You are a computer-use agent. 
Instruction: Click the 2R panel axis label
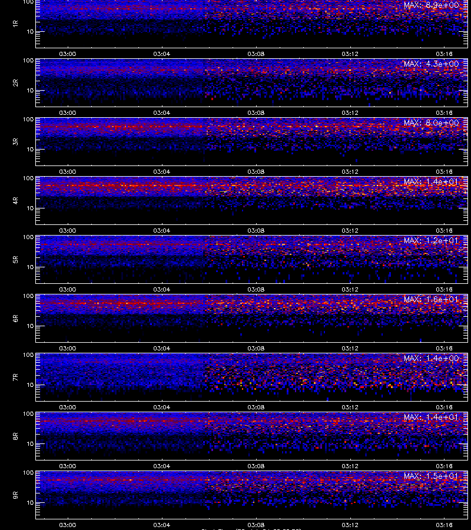click(15, 83)
